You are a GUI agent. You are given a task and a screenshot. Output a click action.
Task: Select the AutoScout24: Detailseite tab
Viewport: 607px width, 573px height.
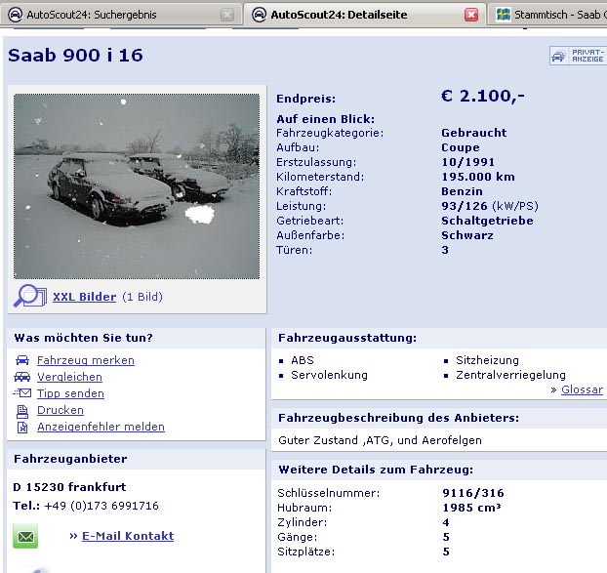point(364,15)
